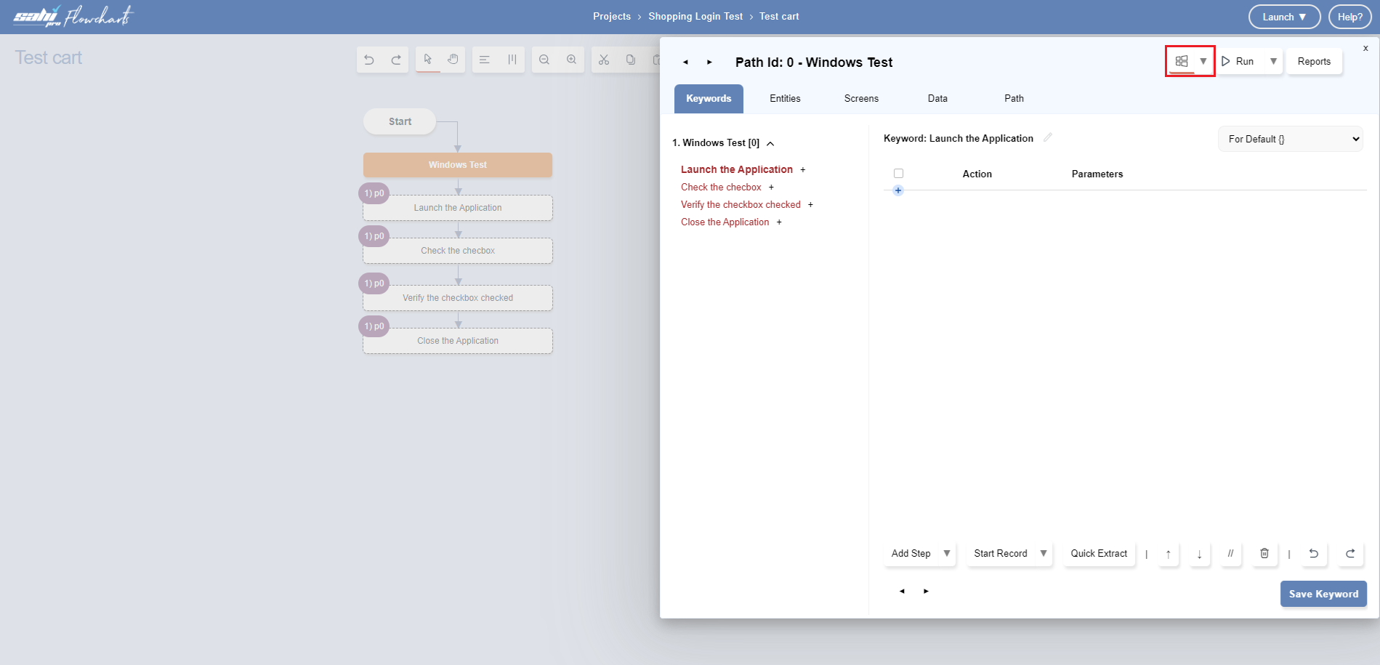Click the pencil edit keyword name icon
Viewport: 1380px width, 665px height.
pyautogui.click(x=1048, y=137)
